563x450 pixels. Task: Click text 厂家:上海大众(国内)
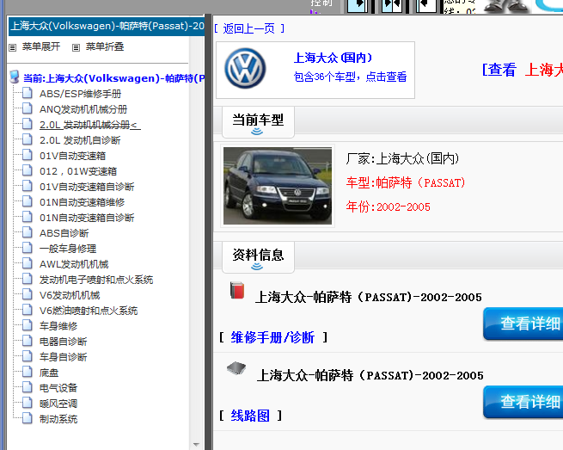pyautogui.click(x=402, y=158)
